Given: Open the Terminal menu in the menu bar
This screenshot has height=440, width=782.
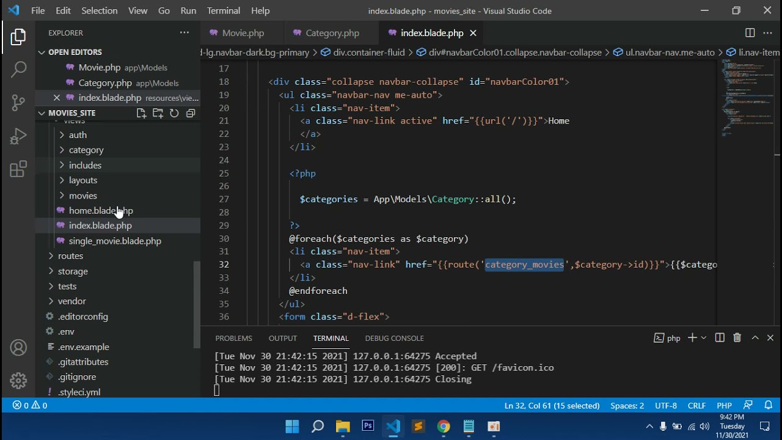Looking at the screenshot, I should click(224, 11).
